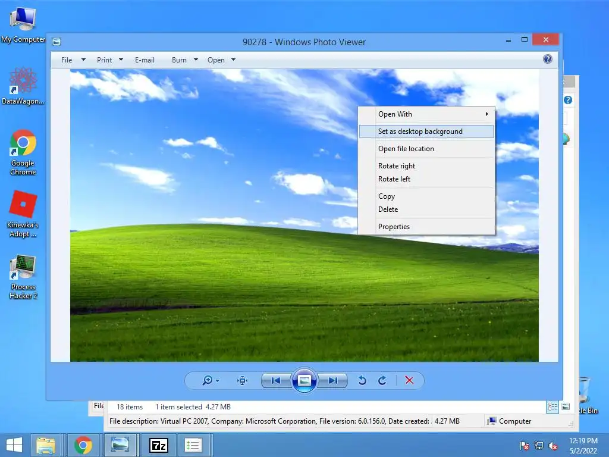The height and width of the screenshot is (457, 609).
Task: Select Open file location
Action: 426,149
